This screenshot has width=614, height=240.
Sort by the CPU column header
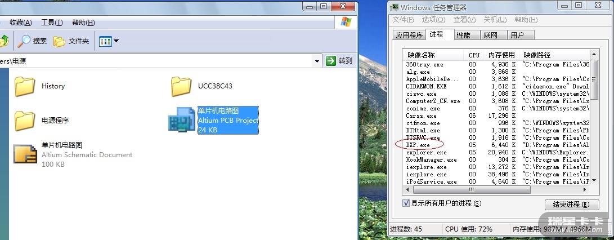[474, 55]
